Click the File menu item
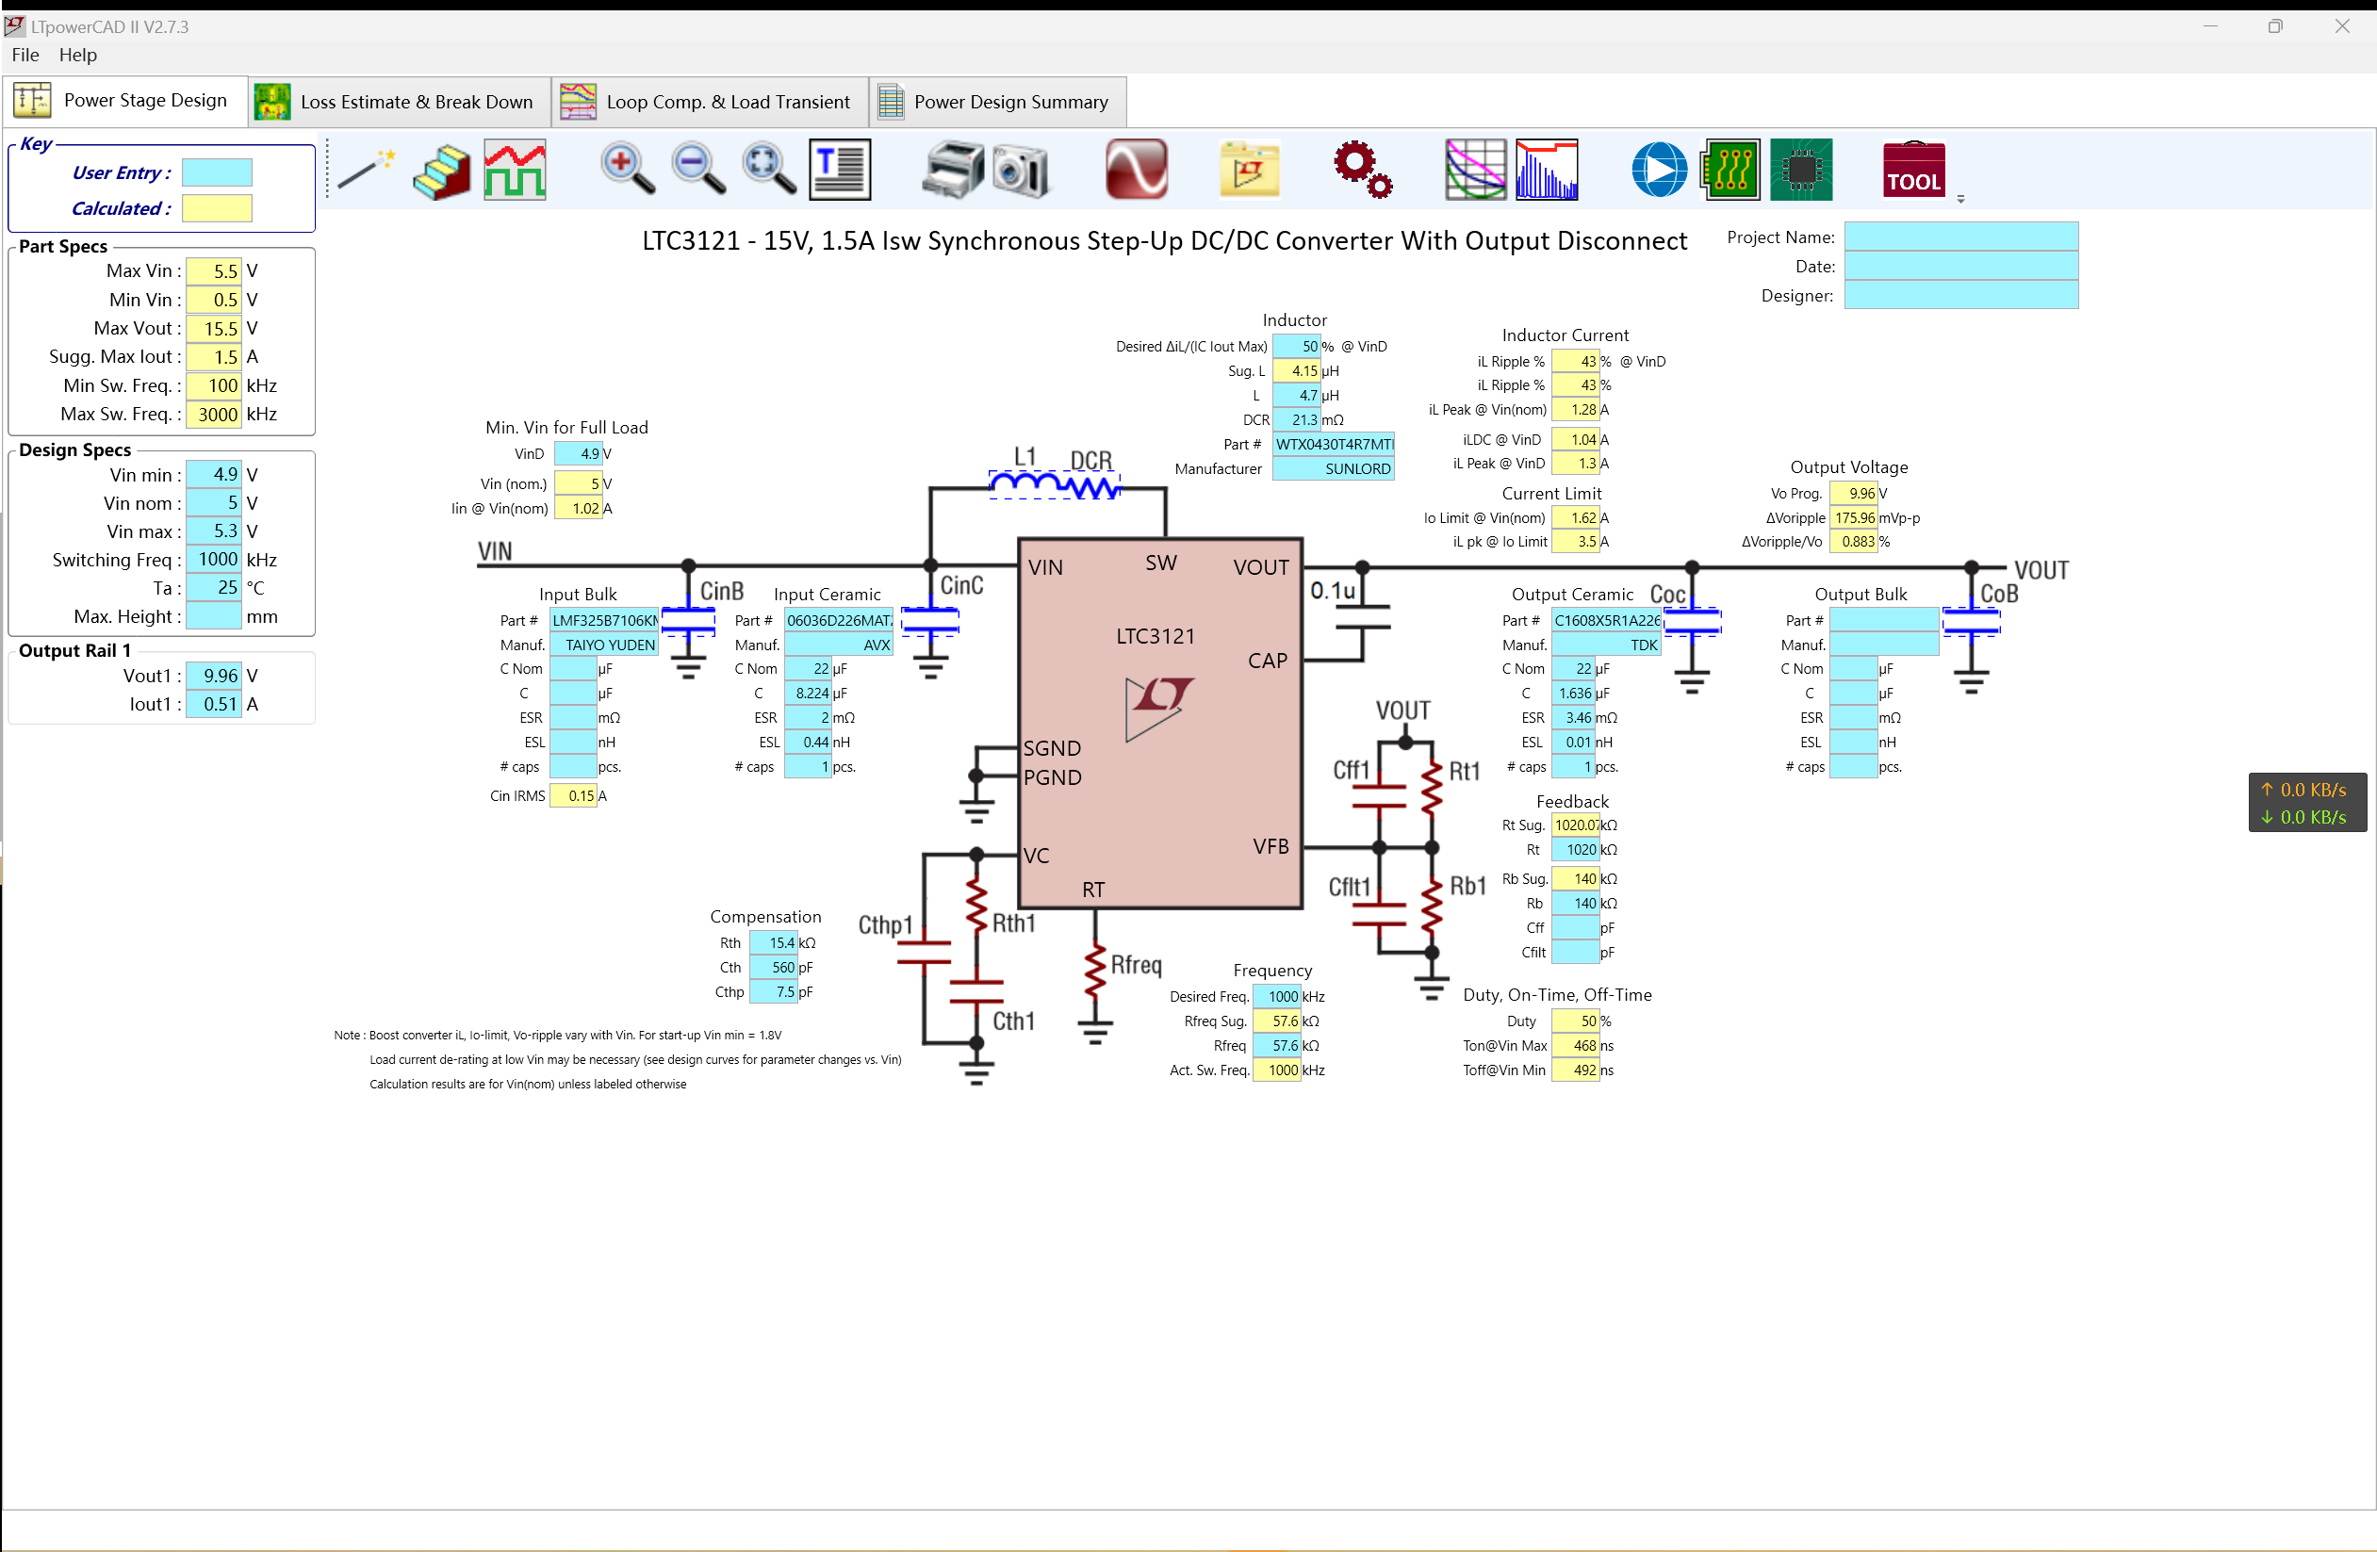2377x1552 pixels. [x=26, y=56]
